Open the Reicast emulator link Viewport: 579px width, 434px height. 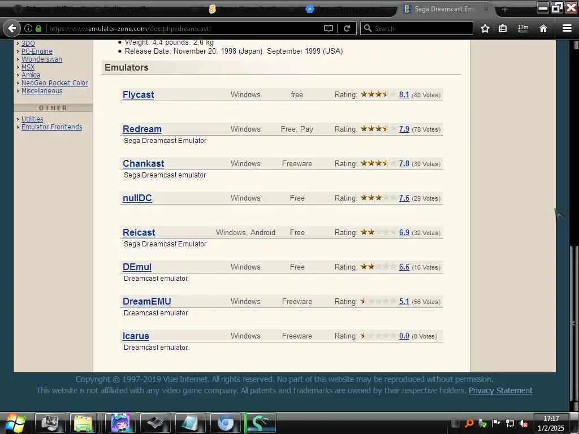pos(139,232)
